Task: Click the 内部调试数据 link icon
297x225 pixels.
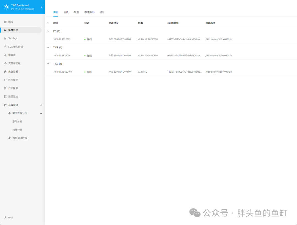Action: tap(9, 138)
